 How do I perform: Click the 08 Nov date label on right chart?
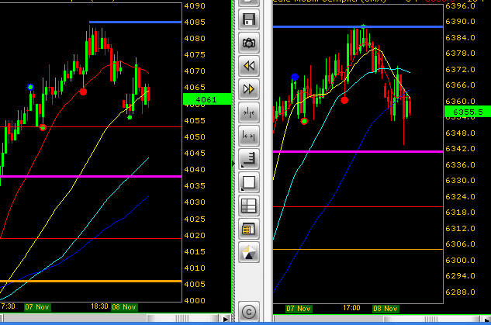[386, 309]
